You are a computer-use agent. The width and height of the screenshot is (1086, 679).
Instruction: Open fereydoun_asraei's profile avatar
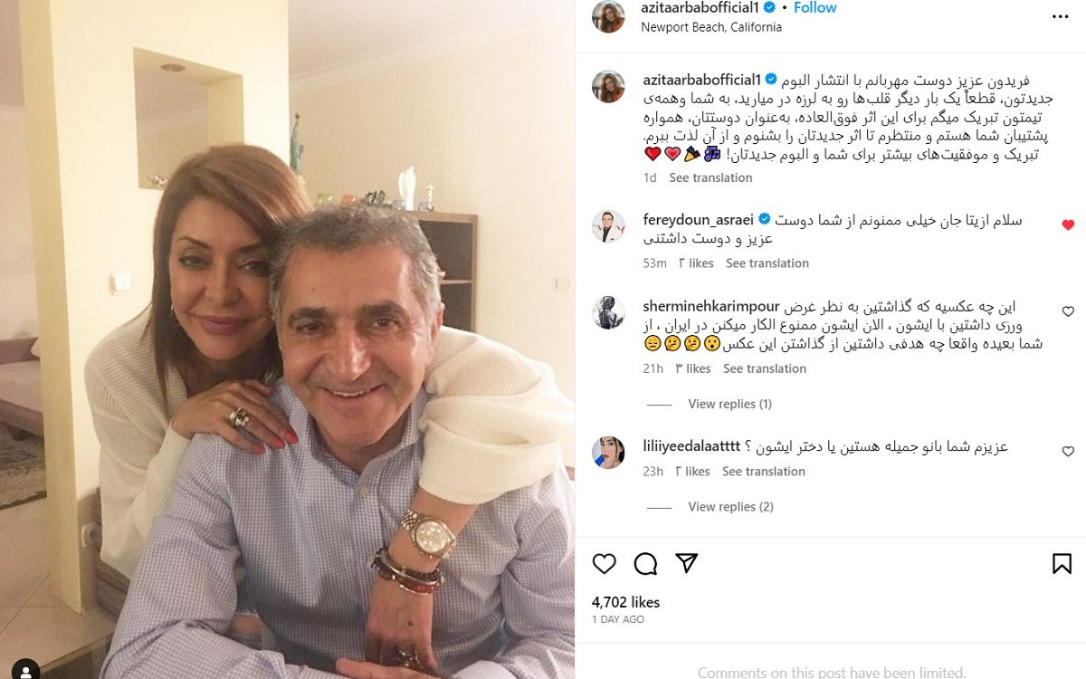pyautogui.click(x=608, y=226)
